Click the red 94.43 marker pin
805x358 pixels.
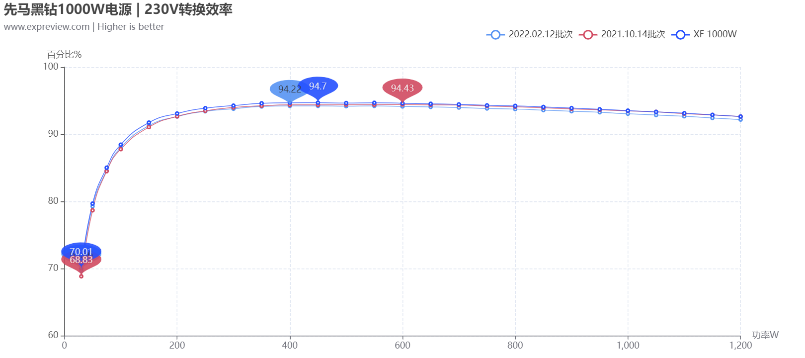pos(402,88)
